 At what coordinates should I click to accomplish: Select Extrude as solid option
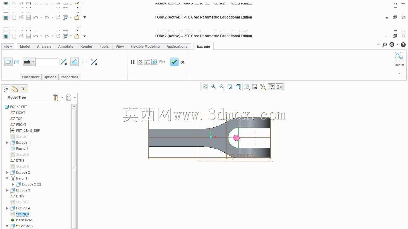tap(8, 62)
